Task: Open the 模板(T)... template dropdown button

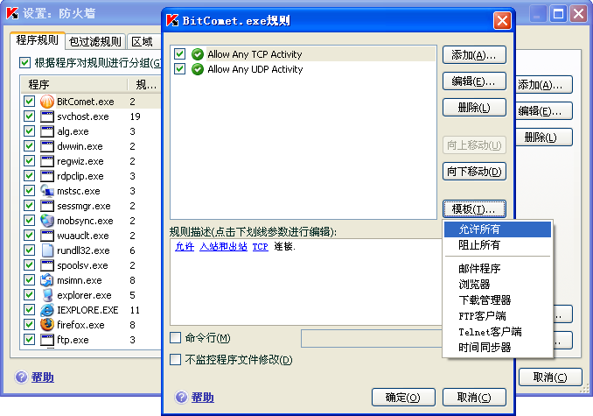Action: tap(474, 209)
